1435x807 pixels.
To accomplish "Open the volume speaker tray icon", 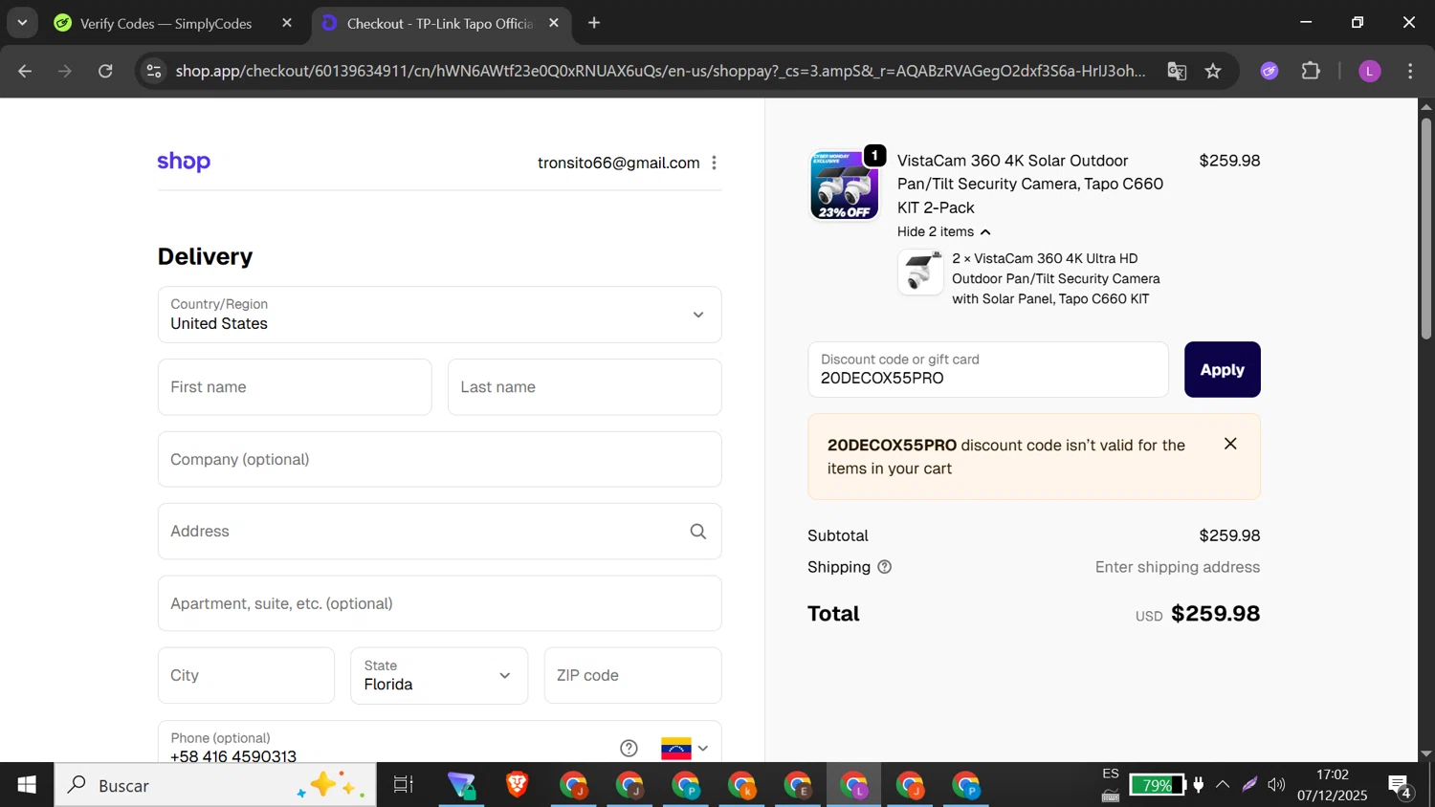I will click(x=1276, y=785).
